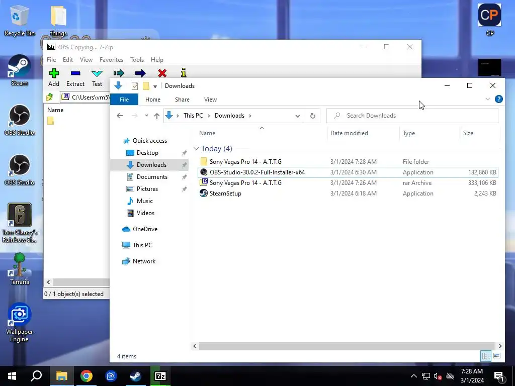Viewport: 515px width, 386px height.
Task: Switch to the View ribbon tab in Explorer
Action: pos(210,100)
